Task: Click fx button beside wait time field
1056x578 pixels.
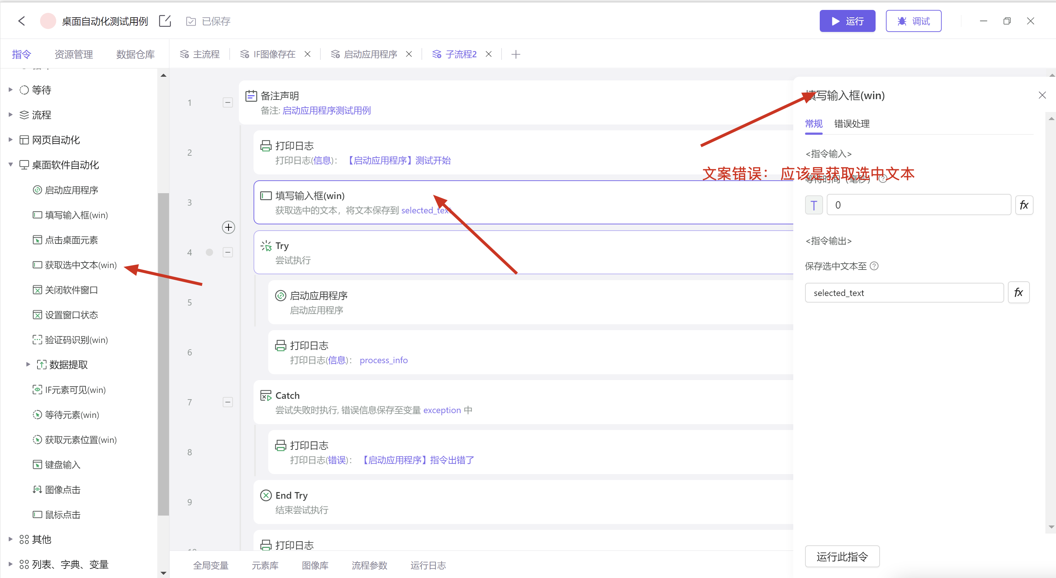Action: tap(1024, 205)
